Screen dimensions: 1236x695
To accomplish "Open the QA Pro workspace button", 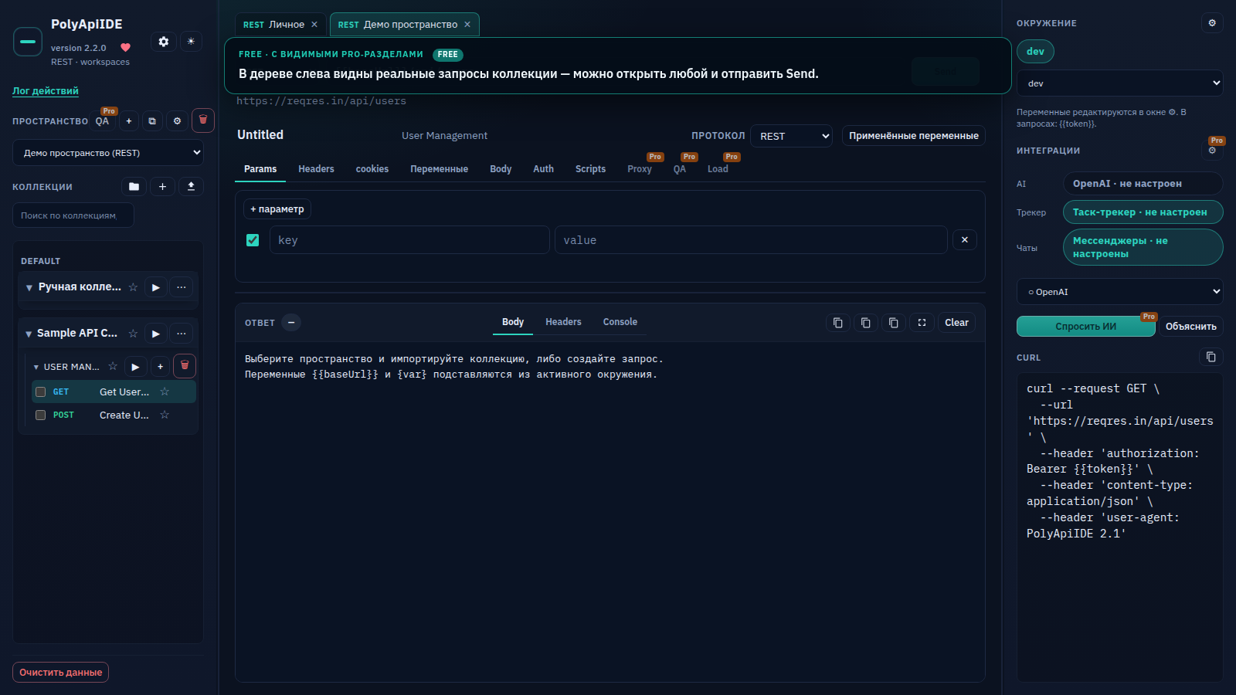I will (x=103, y=121).
